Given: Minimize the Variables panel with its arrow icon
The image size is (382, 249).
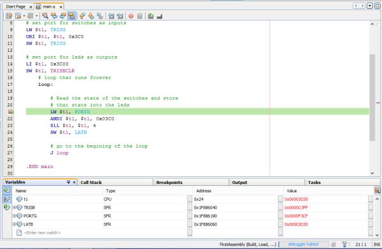Looking at the screenshot, I should coord(69,182).
